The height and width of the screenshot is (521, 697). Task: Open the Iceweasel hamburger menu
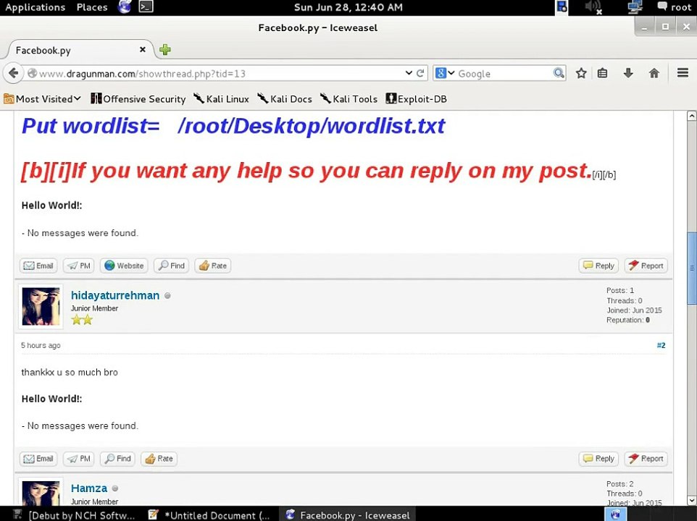pyautogui.click(x=683, y=73)
